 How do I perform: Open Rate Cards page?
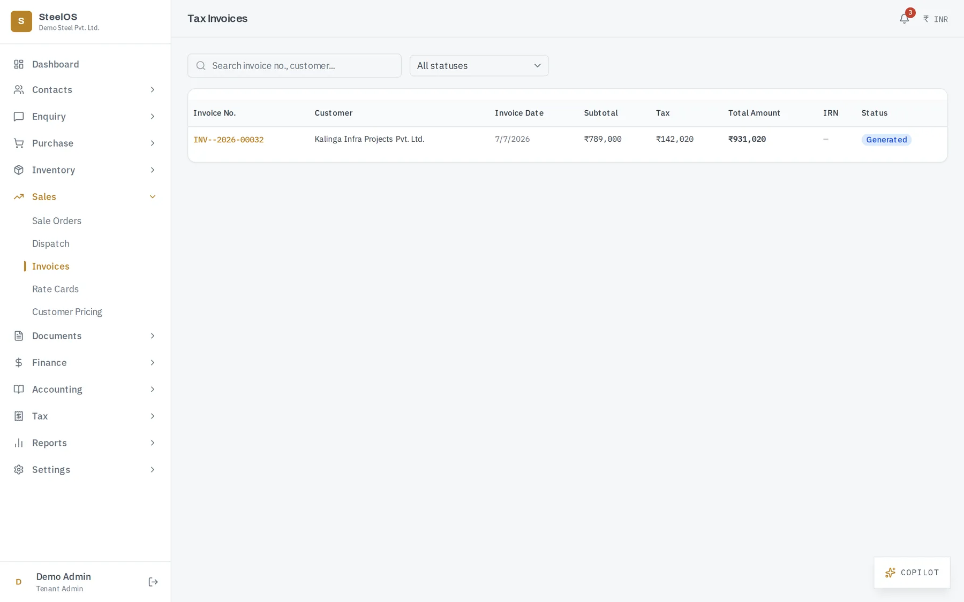pos(55,289)
